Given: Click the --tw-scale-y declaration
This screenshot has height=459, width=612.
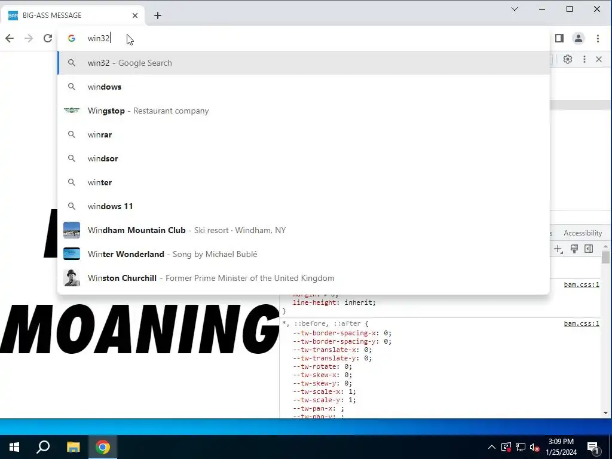Looking at the screenshot, I should point(325,400).
